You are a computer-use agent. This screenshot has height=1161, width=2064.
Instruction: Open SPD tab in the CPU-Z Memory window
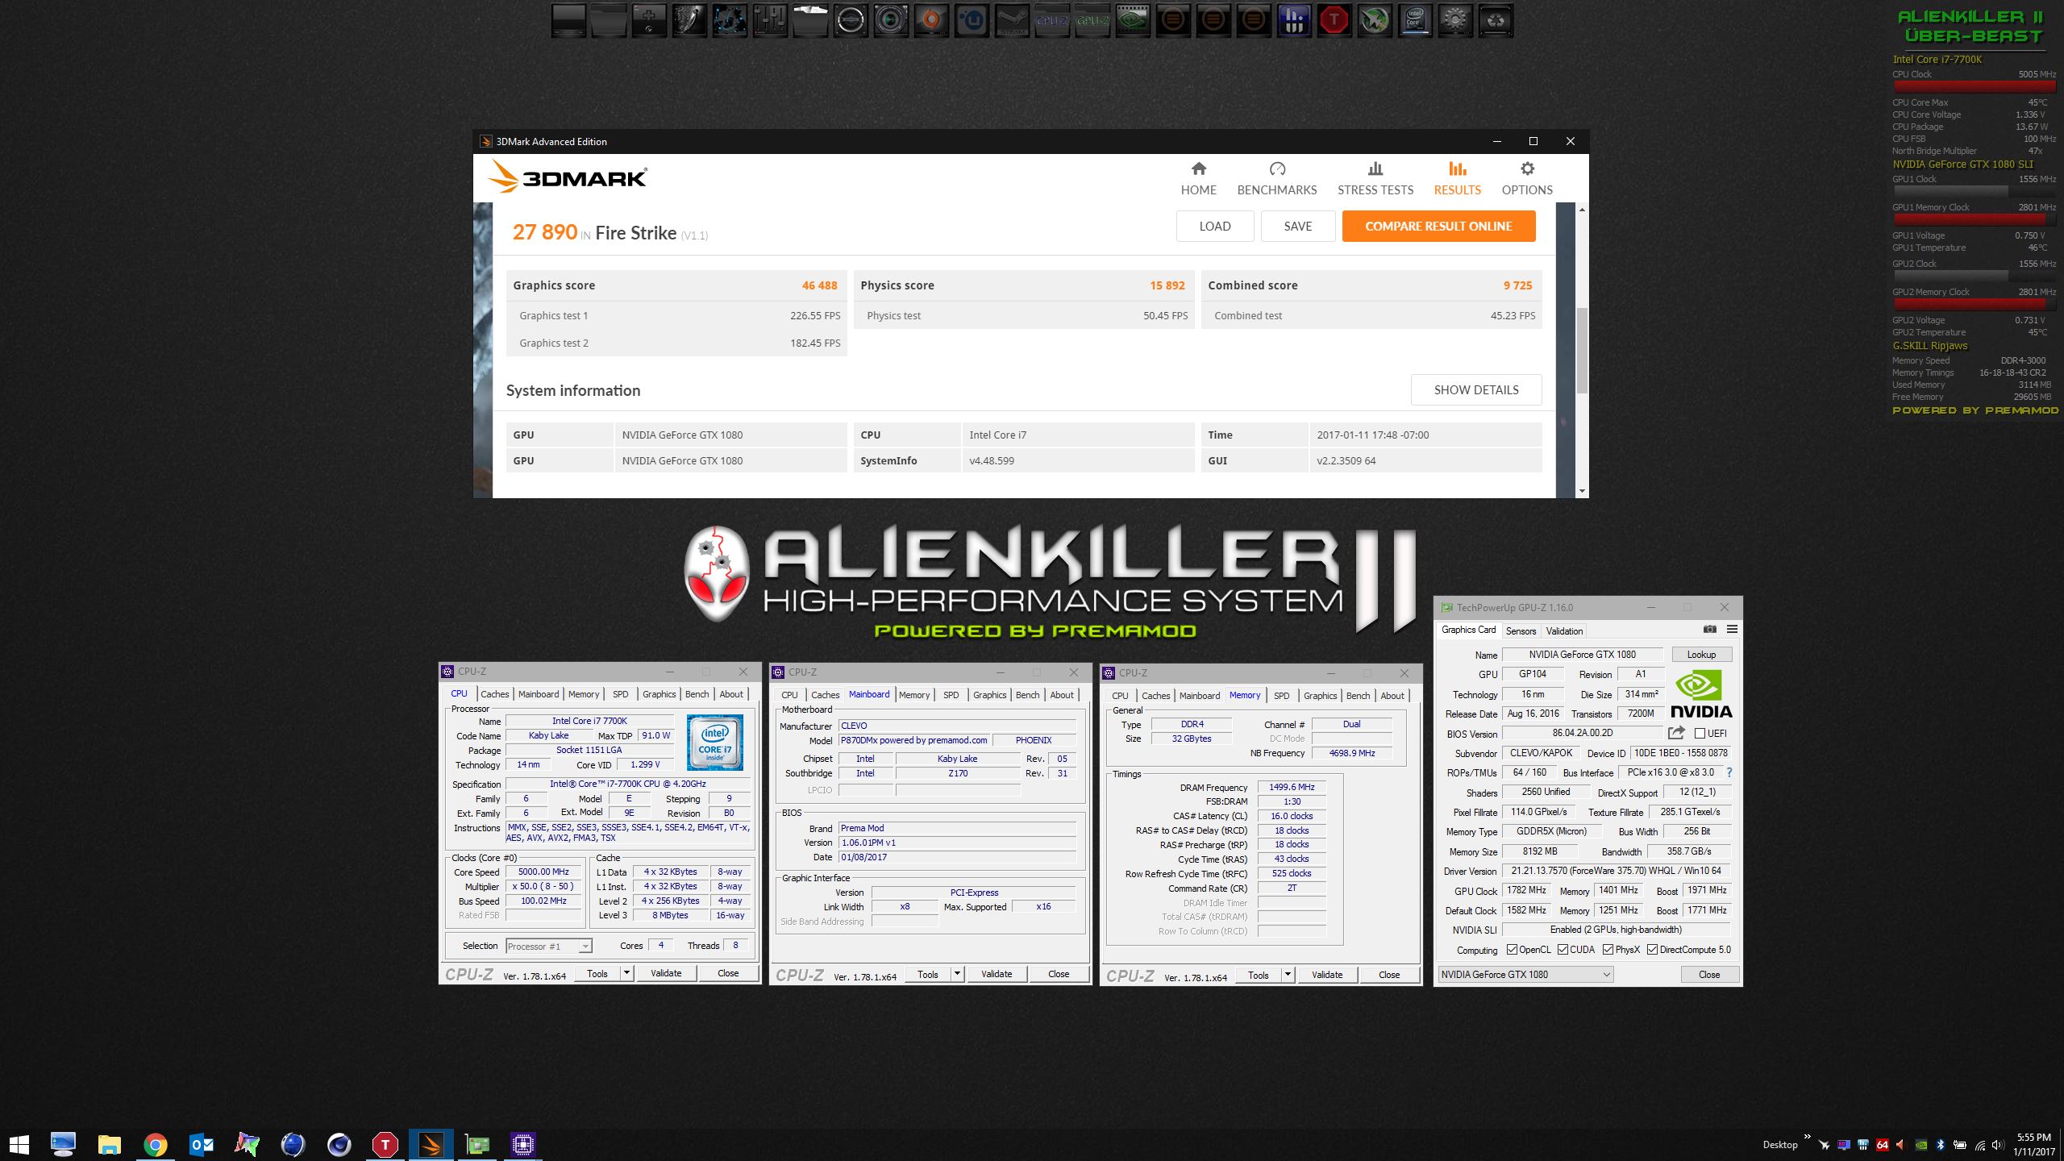(1281, 696)
